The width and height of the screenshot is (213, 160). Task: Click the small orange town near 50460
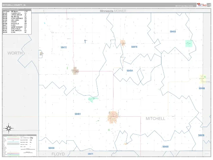coord(126,144)
